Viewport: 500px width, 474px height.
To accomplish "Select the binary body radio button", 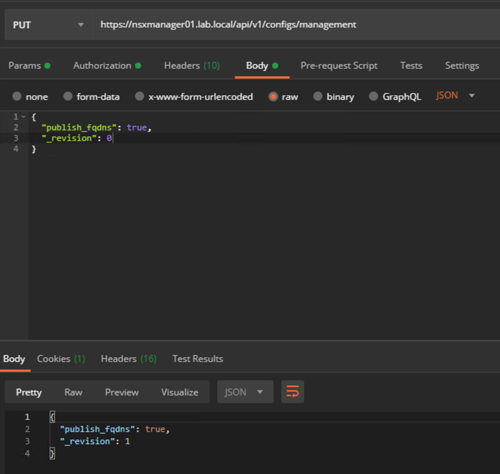I will pos(318,96).
